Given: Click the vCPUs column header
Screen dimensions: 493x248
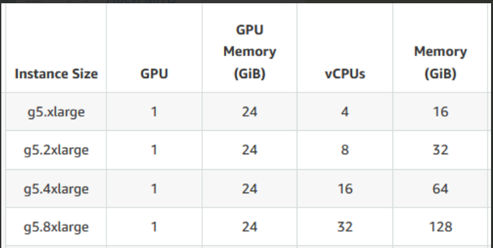Looking at the screenshot, I should click(345, 74).
